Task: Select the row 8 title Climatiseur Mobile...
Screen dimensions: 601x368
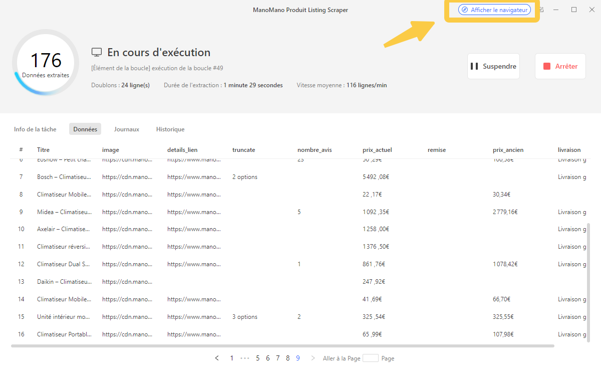Action: click(x=64, y=195)
